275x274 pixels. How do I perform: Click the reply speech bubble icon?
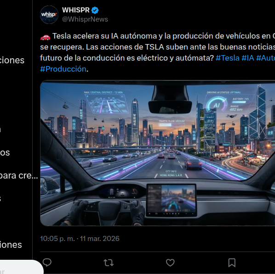click(47, 263)
